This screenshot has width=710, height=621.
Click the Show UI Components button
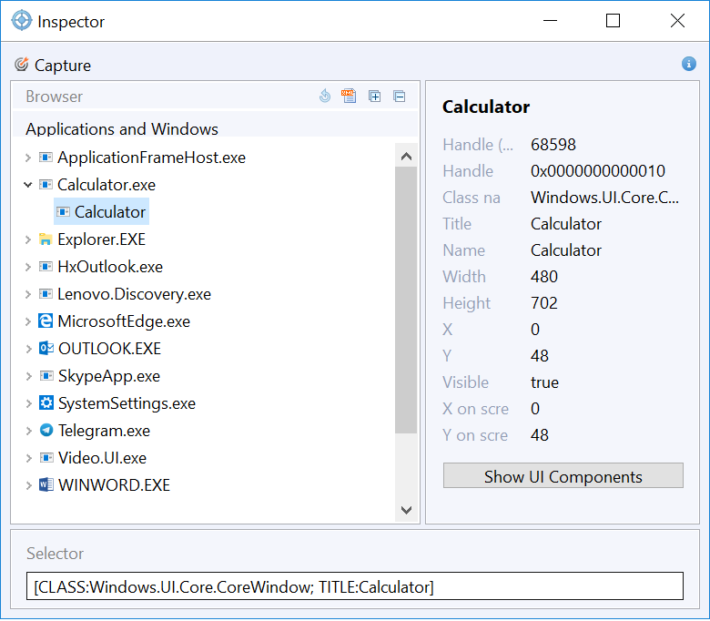coord(563,475)
